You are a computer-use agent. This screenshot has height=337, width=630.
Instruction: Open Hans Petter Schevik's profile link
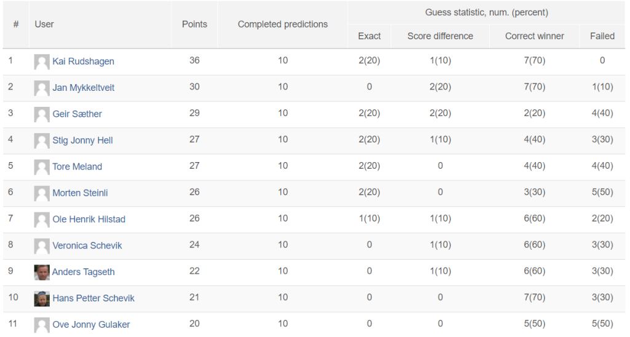point(94,298)
